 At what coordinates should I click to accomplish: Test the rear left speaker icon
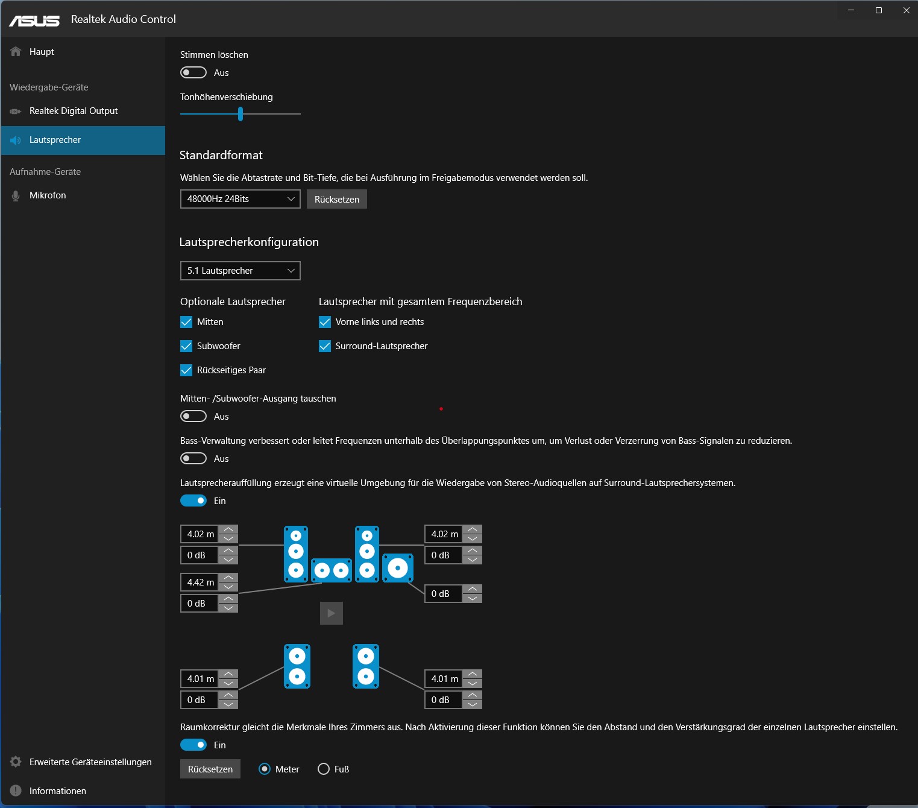[297, 666]
